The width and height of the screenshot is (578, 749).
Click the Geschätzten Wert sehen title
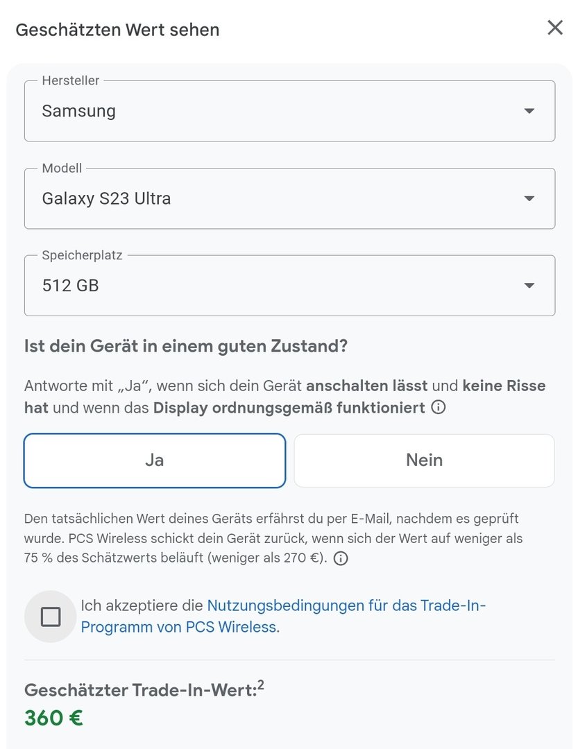pos(117,30)
